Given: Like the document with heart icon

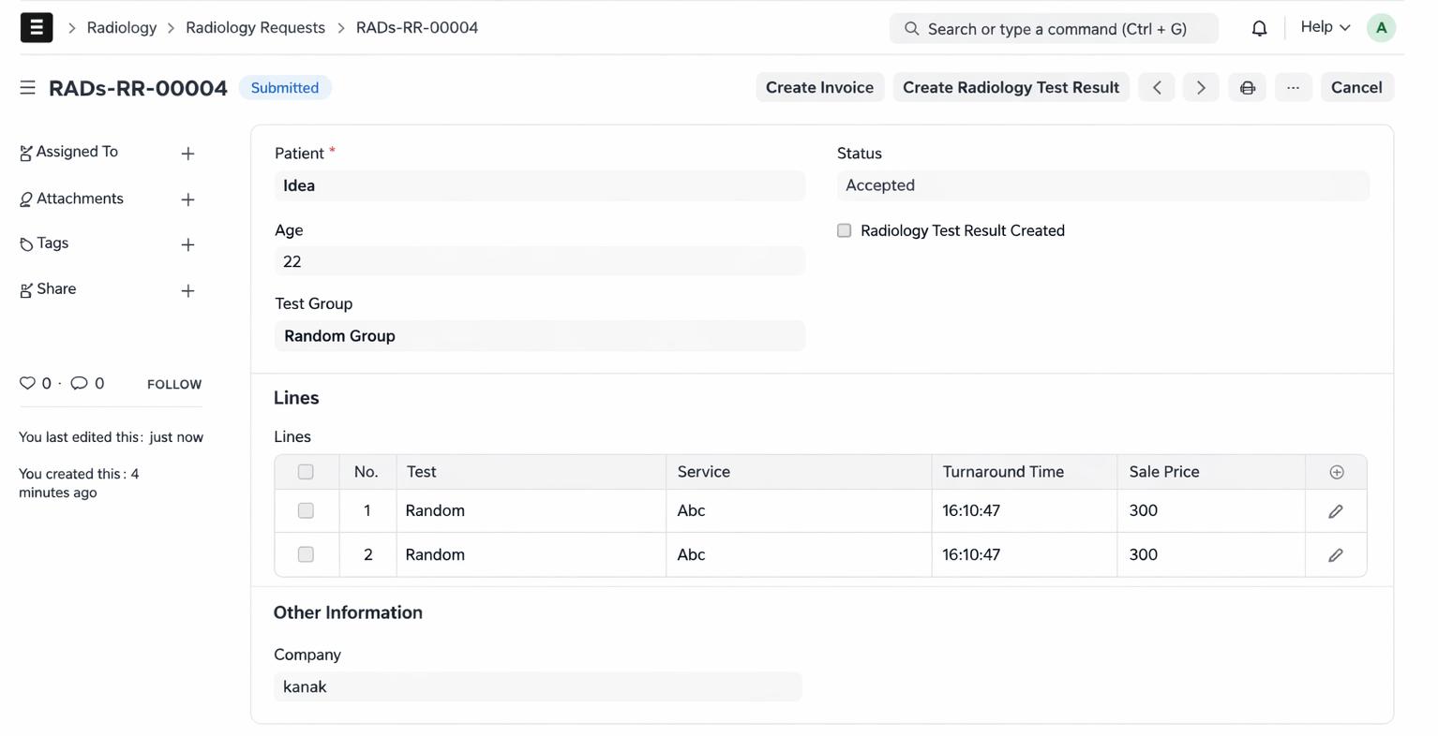Looking at the screenshot, I should pos(27,383).
